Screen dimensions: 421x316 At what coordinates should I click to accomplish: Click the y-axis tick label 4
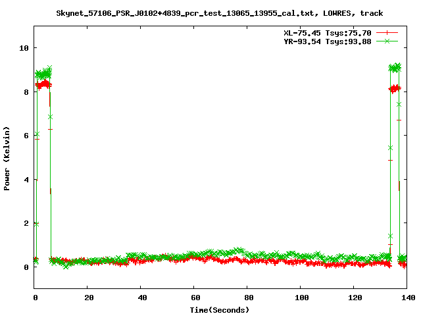(x=26, y=180)
